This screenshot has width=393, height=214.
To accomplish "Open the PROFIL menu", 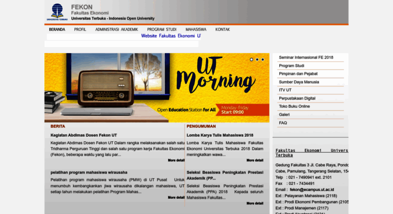I will [x=80, y=29].
